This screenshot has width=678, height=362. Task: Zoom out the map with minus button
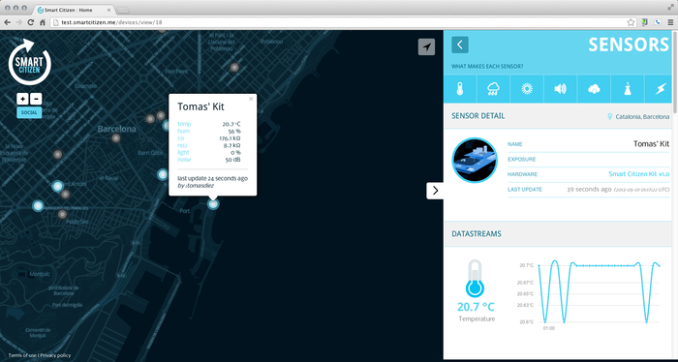click(x=36, y=99)
